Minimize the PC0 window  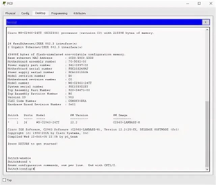188,3
